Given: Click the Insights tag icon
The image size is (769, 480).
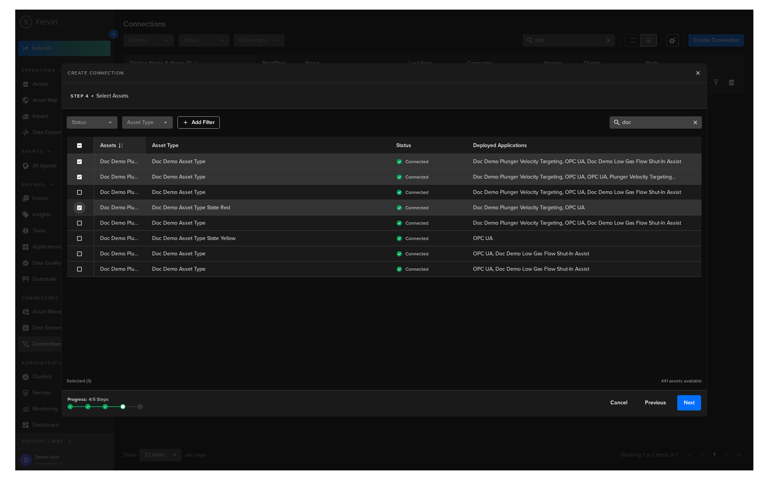Looking at the screenshot, I should point(26,215).
